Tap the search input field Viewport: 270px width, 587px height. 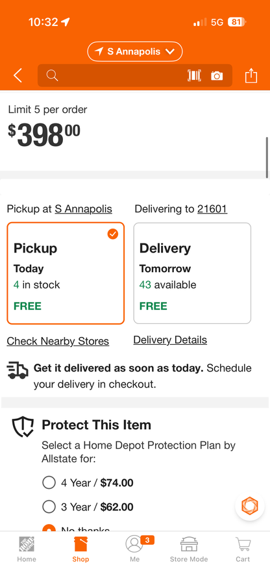tap(116, 75)
